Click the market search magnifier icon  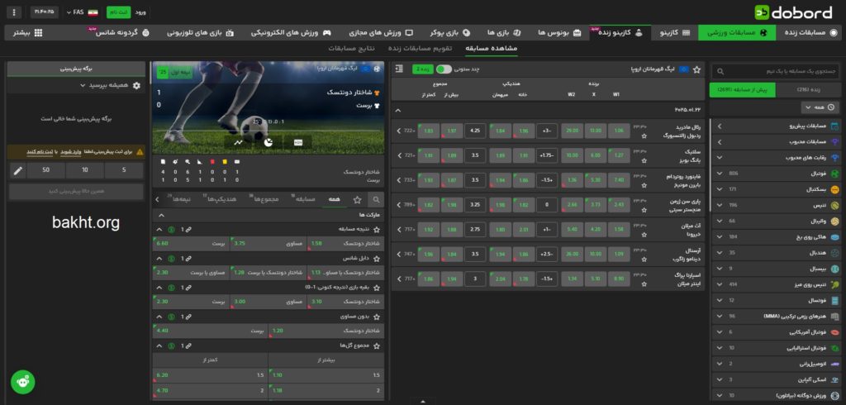[x=376, y=199]
